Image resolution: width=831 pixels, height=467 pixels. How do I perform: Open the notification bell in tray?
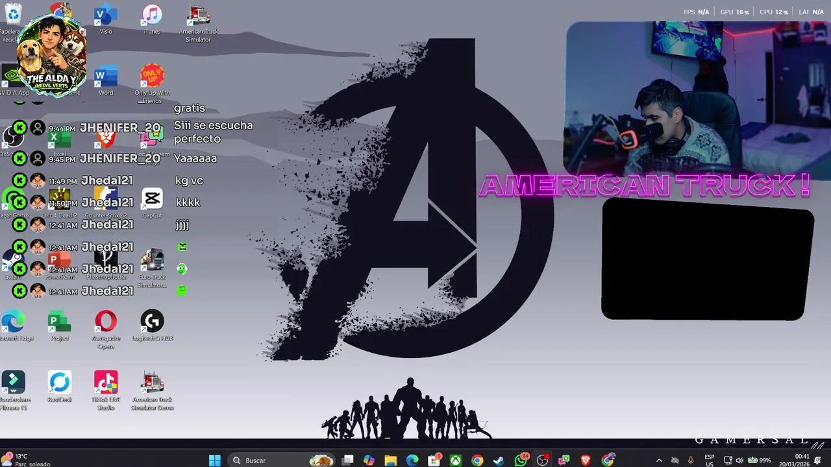pos(818,461)
